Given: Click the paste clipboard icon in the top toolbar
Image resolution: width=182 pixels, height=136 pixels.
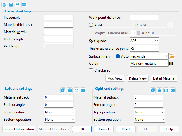Looking at the screenshot, I should pyautogui.click(x=11, y=5).
